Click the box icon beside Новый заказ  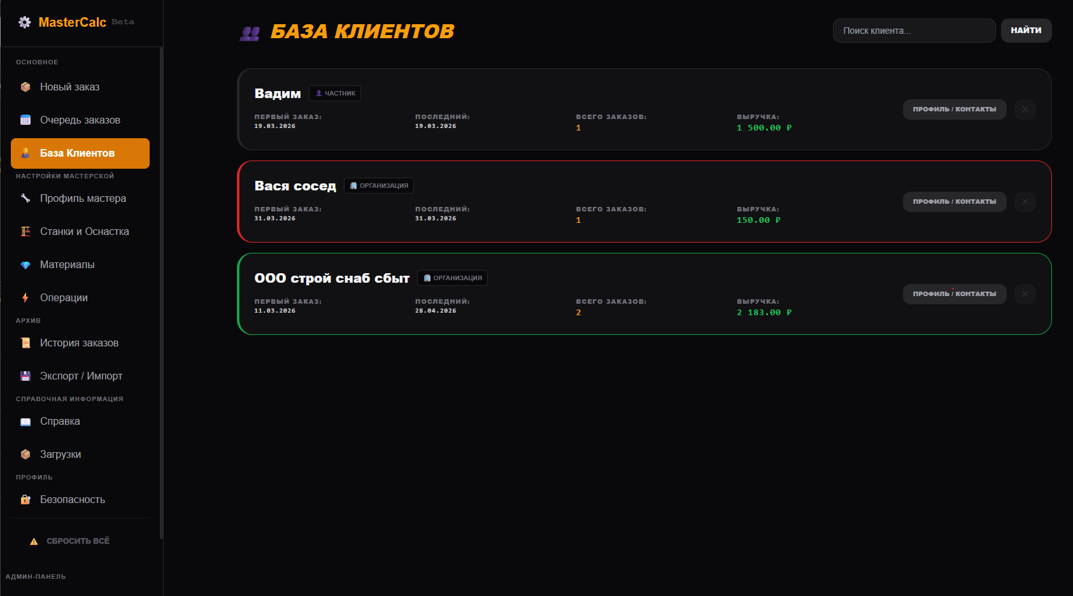[x=25, y=87]
